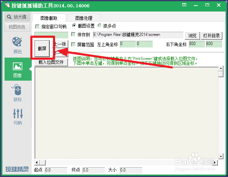Click the vertical scrollbar up arrow
Screen dimensions: 228x177
click(221, 68)
